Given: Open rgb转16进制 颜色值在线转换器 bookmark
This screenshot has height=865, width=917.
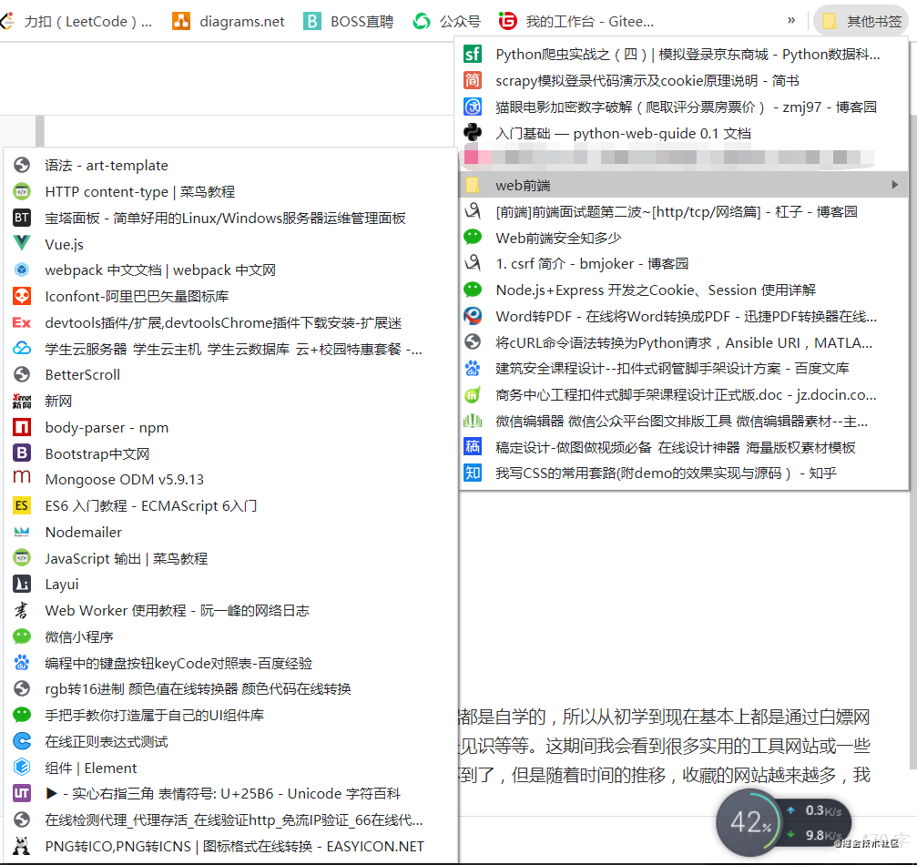Looking at the screenshot, I should click(229, 689).
